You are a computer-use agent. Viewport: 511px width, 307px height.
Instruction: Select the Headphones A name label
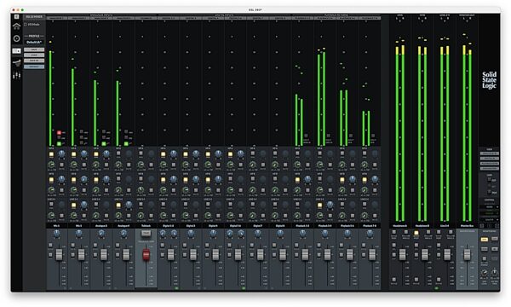(400, 225)
